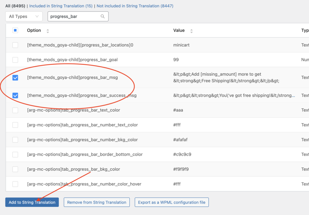Check the tab_progress_bar_border_bottom_color checkbox
The image size is (309, 215).
coord(15,155)
